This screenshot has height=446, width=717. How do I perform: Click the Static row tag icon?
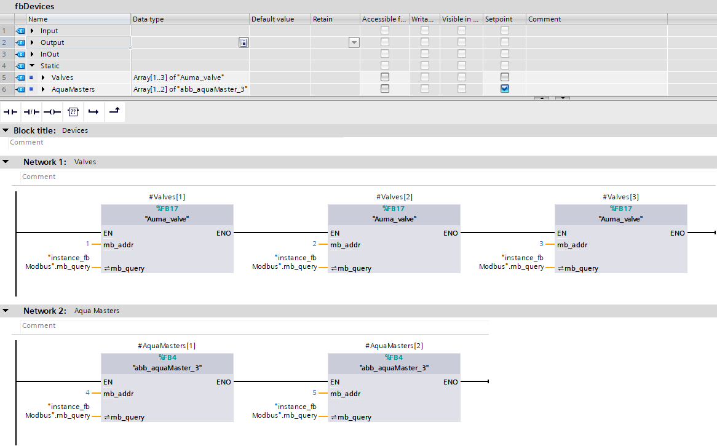20,66
